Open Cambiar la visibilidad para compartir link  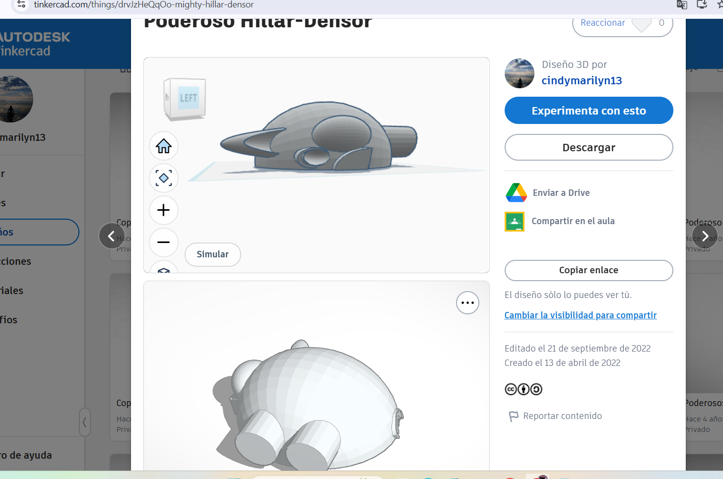pos(580,315)
